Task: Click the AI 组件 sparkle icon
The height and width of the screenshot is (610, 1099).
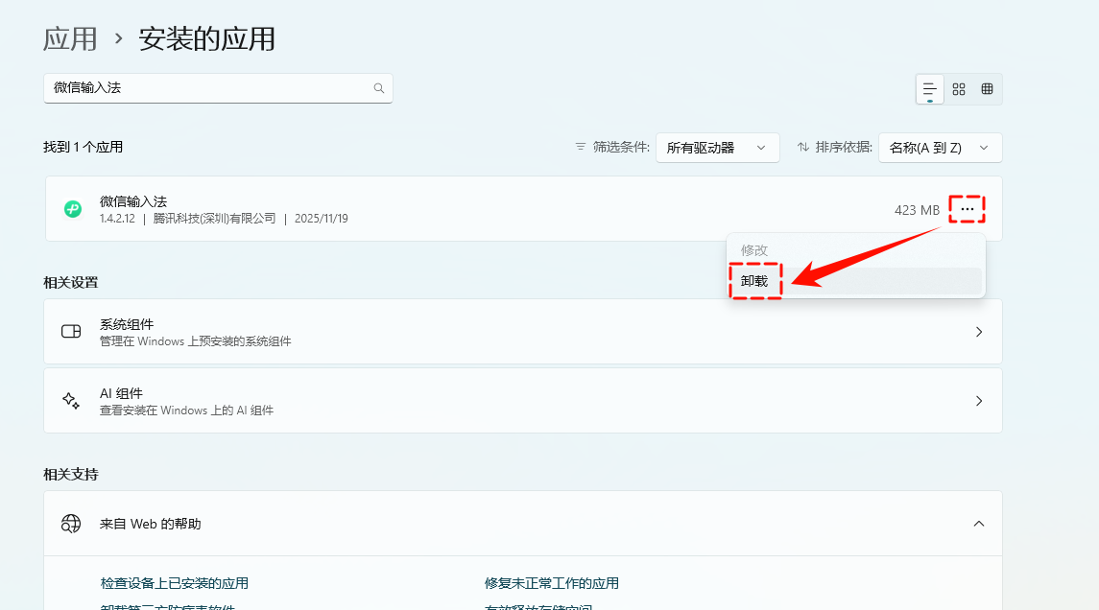Action: click(71, 400)
